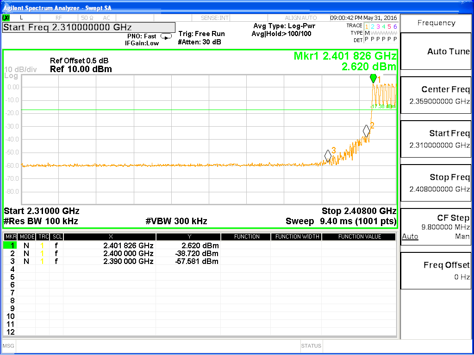
Task: Select the marker 2 diamond on trace
Action: pyautogui.click(x=367, y=131)
